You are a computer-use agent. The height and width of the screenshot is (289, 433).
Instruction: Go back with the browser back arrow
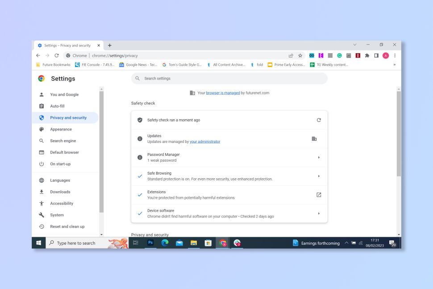[x=38, y=55]
